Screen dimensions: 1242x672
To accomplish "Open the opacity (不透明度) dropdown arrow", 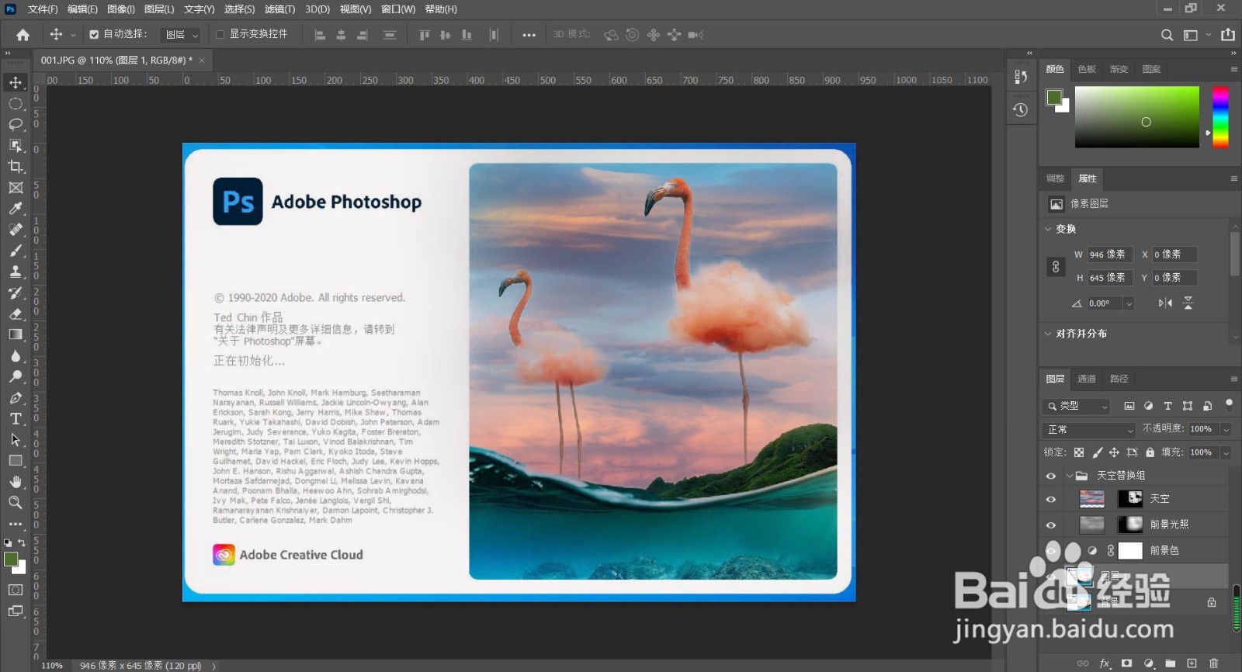I will click(1226, 429).
